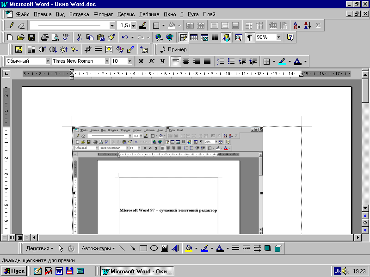
Task: Run spelling check ABC icon
Action: 66,37
